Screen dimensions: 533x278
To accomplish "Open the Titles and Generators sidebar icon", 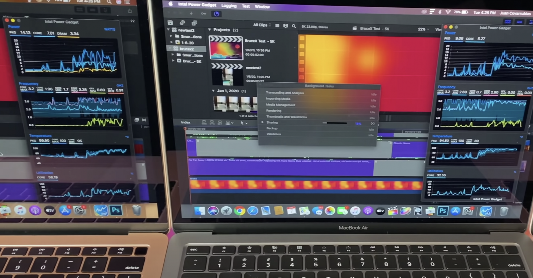I will pos(194,23).
